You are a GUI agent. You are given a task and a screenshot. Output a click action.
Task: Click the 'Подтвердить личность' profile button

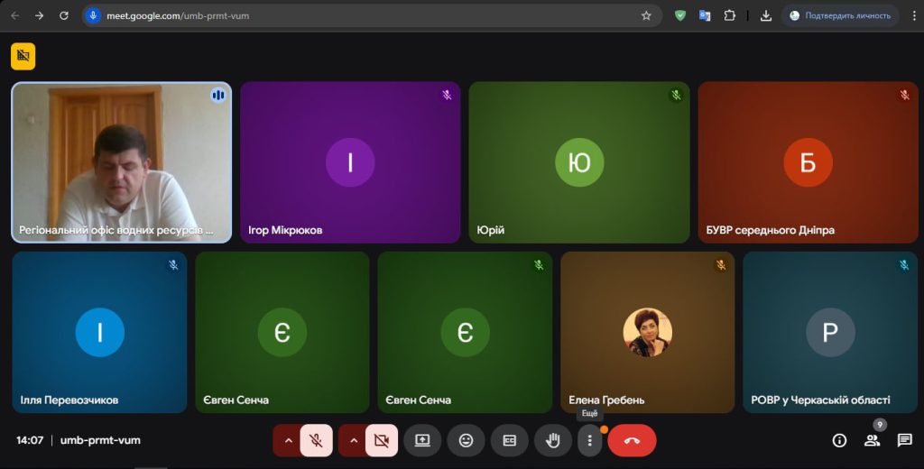click(840, 16)
